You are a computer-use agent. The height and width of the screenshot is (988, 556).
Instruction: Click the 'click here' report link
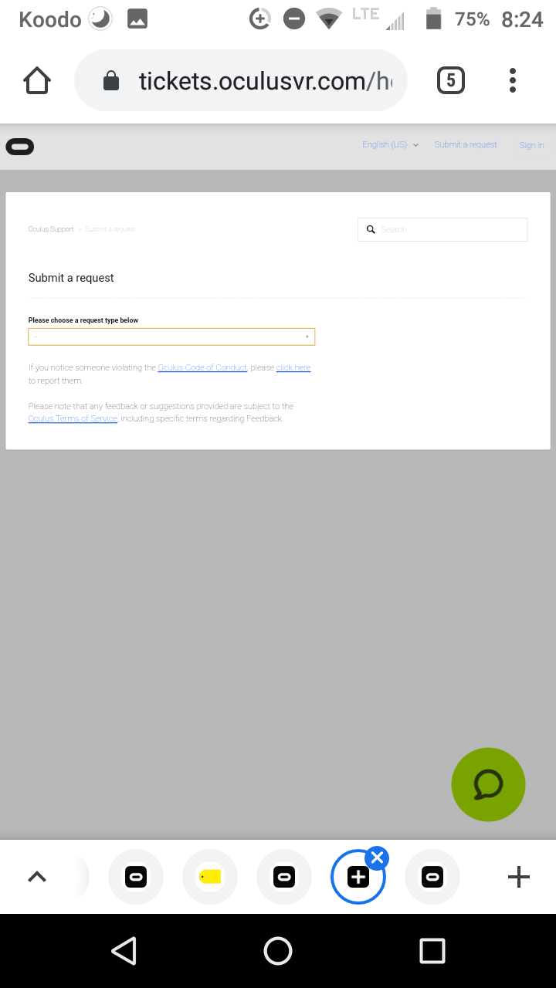click(293, 367)
